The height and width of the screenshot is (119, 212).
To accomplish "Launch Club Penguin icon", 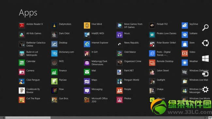I will (22, 81).
